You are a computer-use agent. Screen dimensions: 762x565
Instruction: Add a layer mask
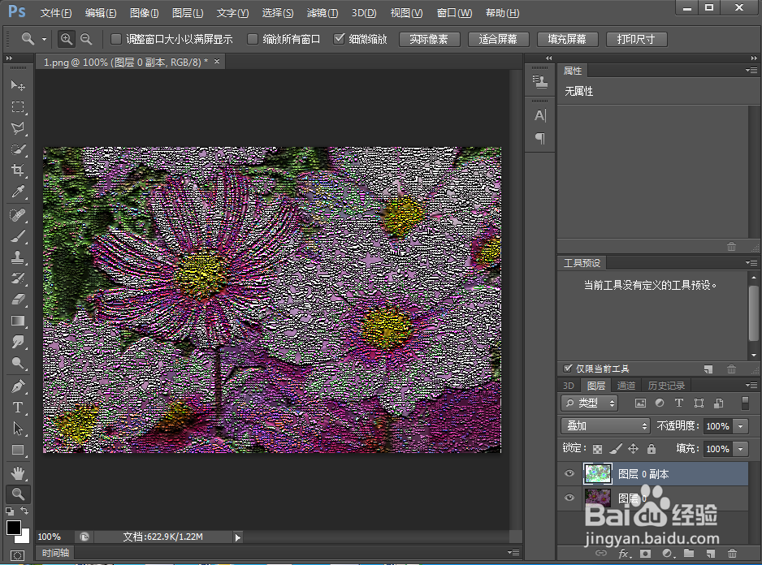(645, 554)
